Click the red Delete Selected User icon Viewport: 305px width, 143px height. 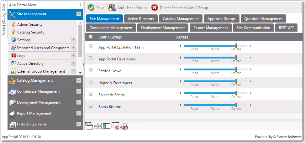point(155,8)
